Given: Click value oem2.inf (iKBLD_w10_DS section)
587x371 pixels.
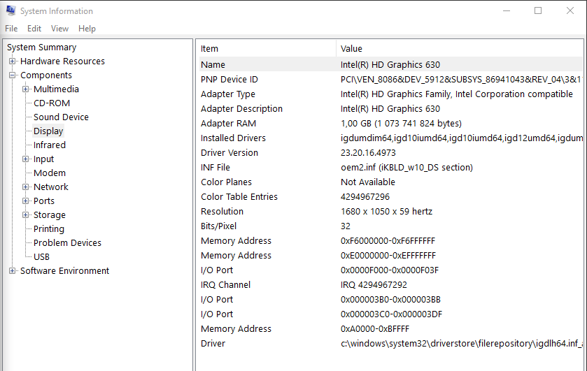Looking at the screenshot, I should (406, 167).
